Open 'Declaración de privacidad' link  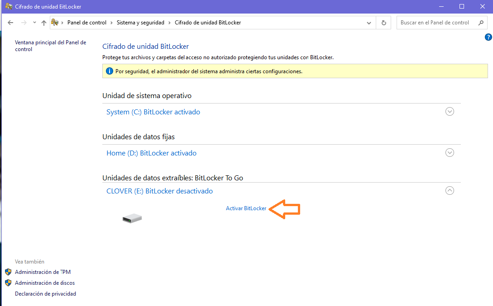[46, 294]
